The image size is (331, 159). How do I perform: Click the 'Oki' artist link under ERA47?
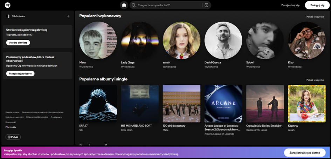(x=81, y=130)
